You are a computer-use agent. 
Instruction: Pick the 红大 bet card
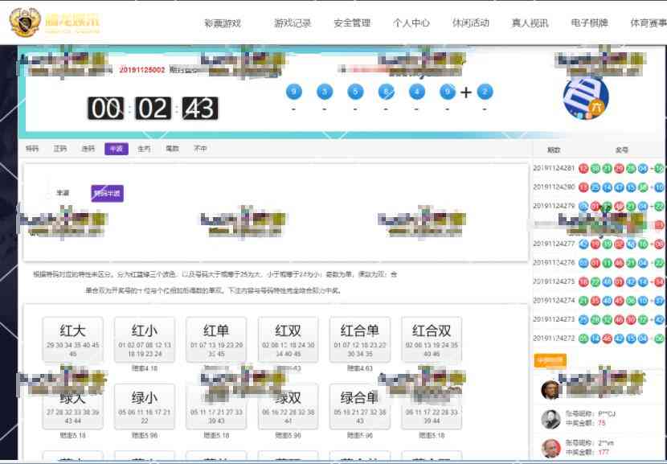coord(73,339)
